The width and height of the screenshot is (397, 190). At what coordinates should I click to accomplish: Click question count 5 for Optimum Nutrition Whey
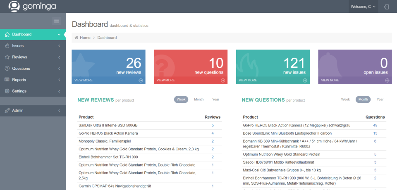tap(375, 154)
